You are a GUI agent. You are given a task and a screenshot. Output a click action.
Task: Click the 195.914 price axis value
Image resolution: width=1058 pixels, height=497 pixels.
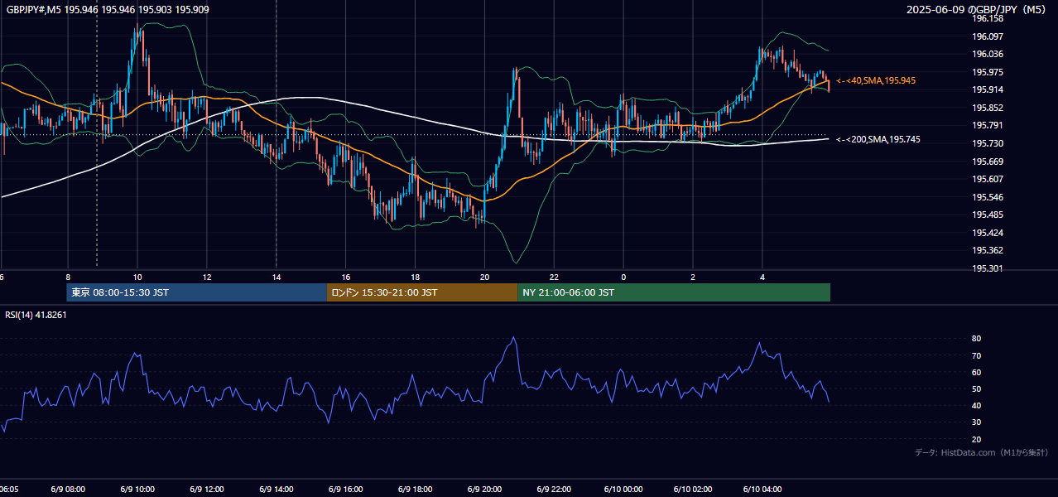click(988, 89)
